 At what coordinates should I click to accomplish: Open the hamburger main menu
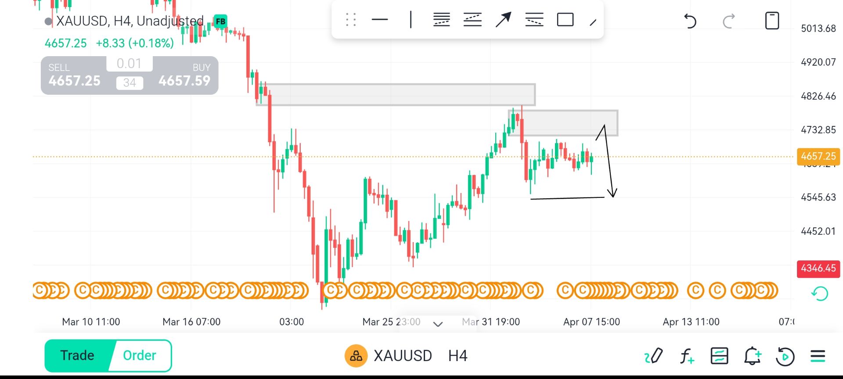(x=818, y=356)
